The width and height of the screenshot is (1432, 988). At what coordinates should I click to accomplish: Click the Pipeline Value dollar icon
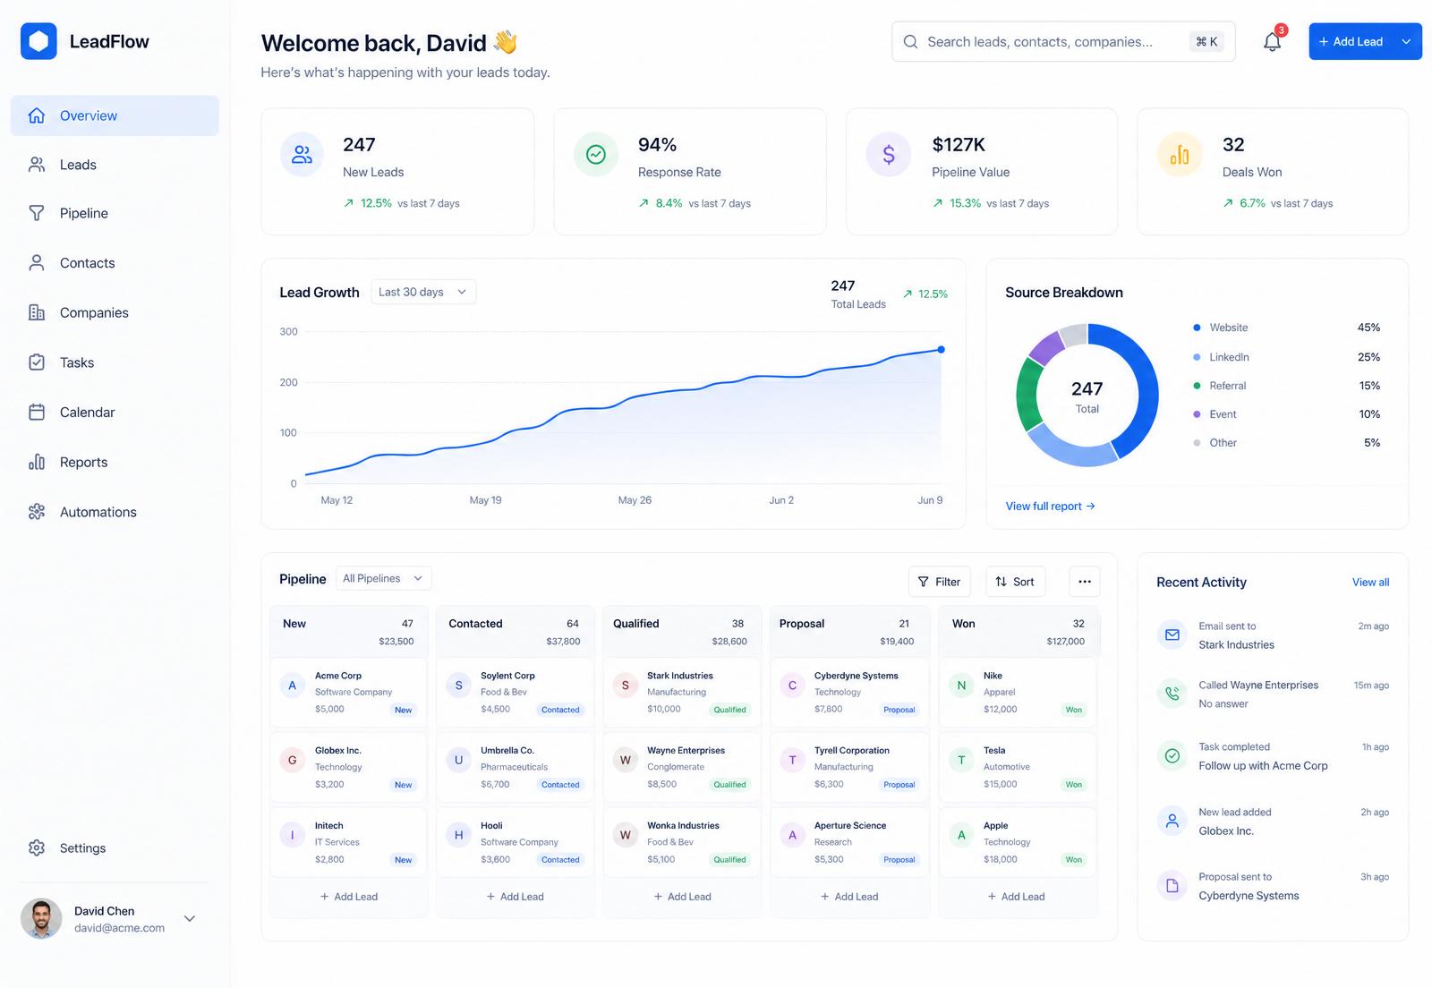point(888,155)
